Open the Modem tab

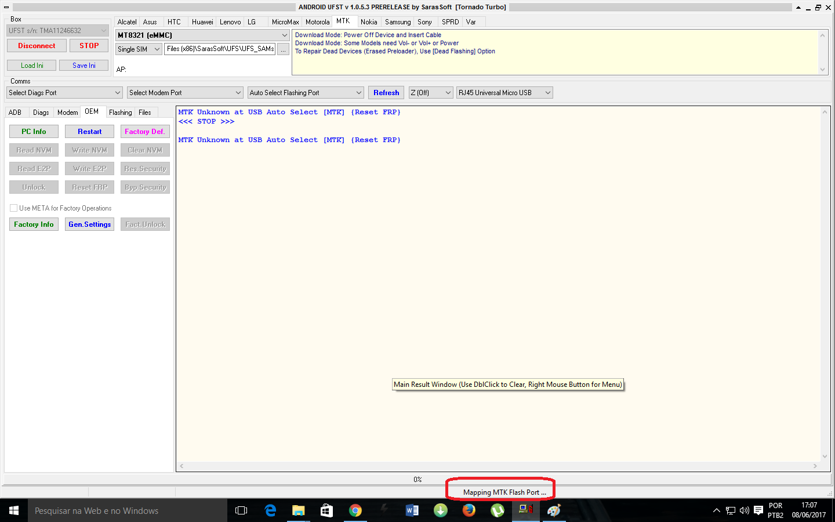(x=67, y=113)
